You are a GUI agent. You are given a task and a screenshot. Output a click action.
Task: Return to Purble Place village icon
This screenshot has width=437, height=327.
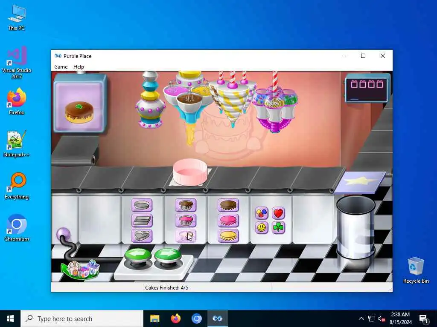pyautogui.click(x=80, y=269)
